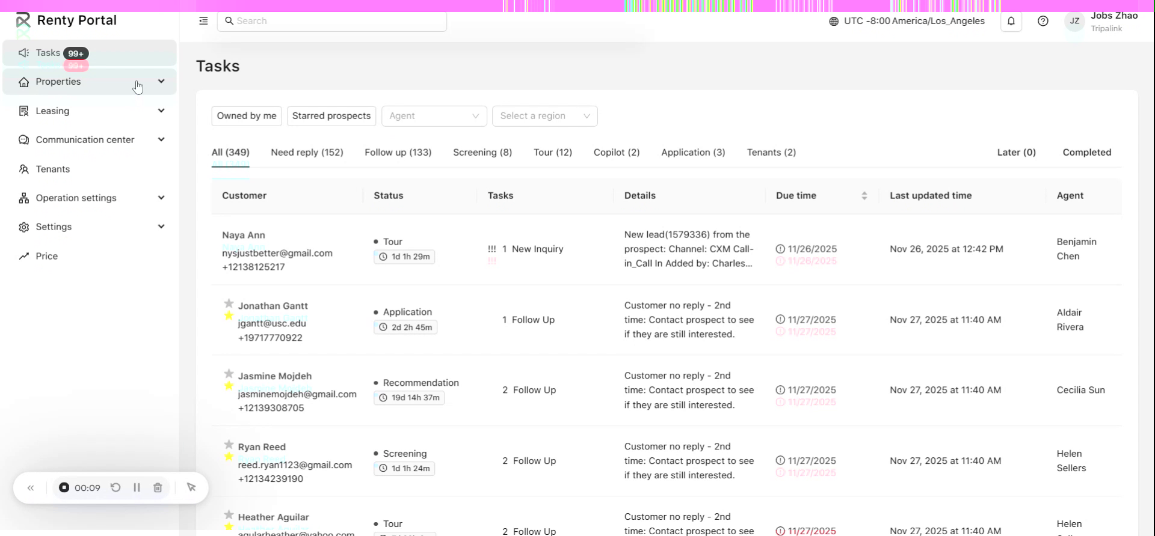Expand the Properties menu chevron
This screenshot has width=1155, height=536.
[x=161, y=82]
